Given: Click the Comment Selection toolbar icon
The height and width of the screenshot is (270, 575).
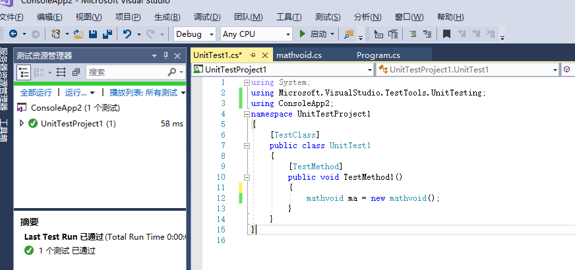Looking at the screenshot, I should click(413, 34).
